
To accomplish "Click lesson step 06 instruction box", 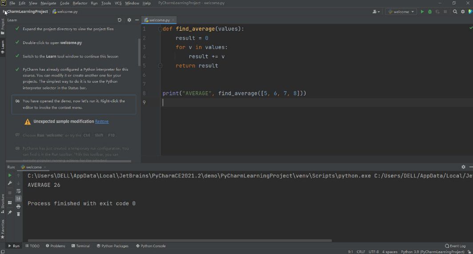I will pos(74,105).
